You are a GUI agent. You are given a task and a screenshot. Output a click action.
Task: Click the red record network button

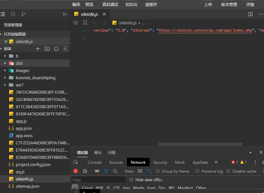76,171
